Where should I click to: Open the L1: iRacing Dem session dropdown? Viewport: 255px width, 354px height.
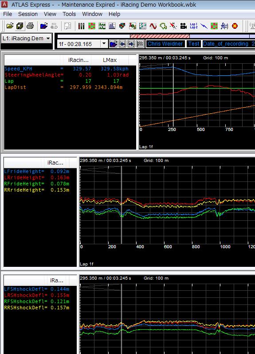27,38
